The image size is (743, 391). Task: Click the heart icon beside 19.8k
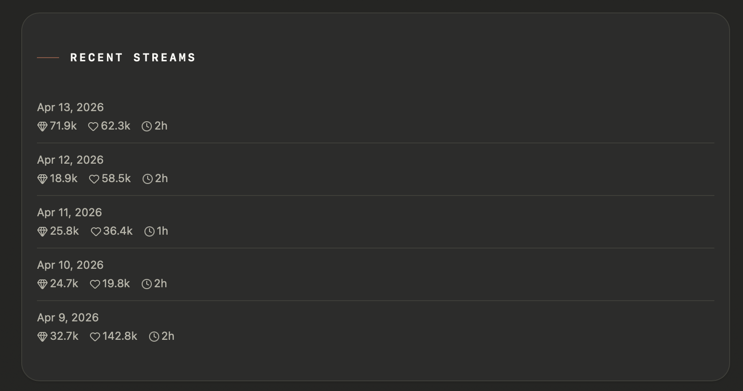(x=95, y=284)
